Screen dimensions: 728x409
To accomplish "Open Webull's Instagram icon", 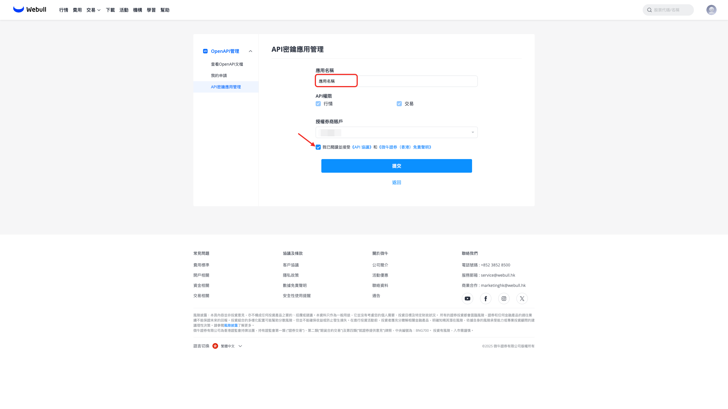I will [x=504, y=299].
